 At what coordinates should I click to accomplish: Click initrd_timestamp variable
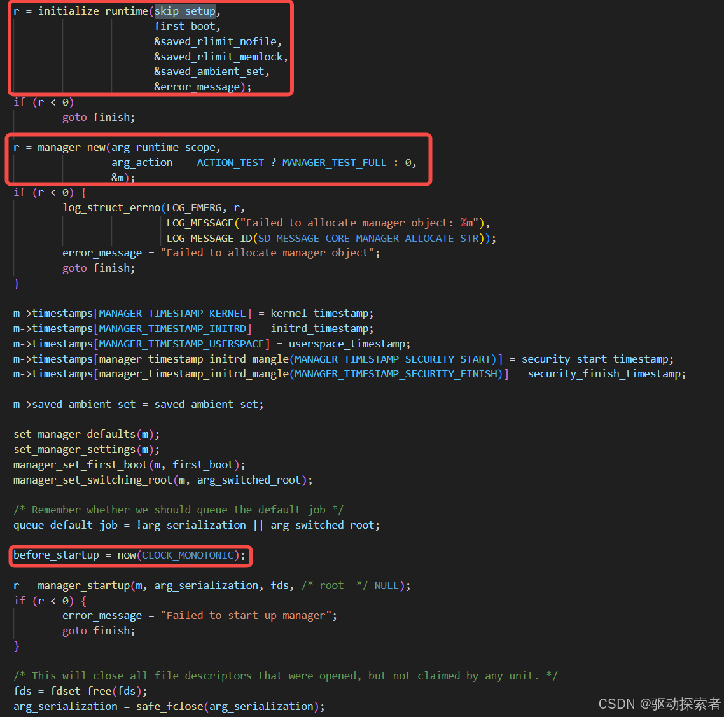pos(319,329)
